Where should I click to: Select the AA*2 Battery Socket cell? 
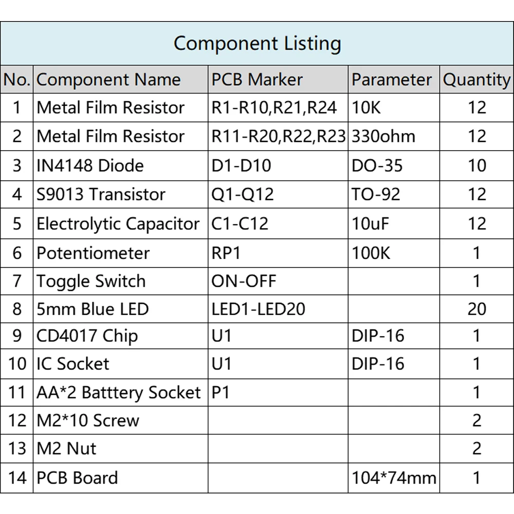click(x=118, y=393)
